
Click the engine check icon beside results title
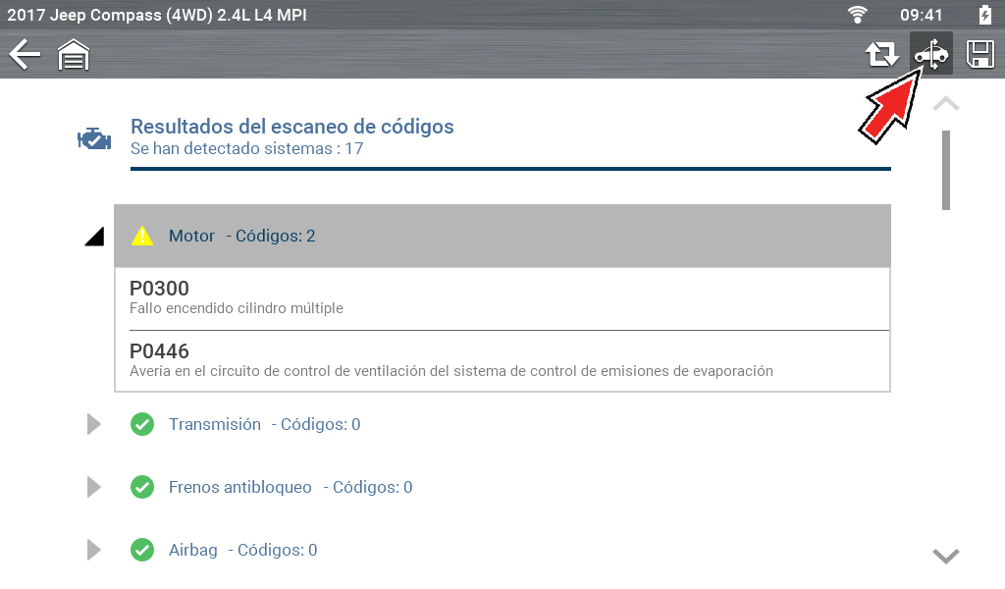[94, 138]
